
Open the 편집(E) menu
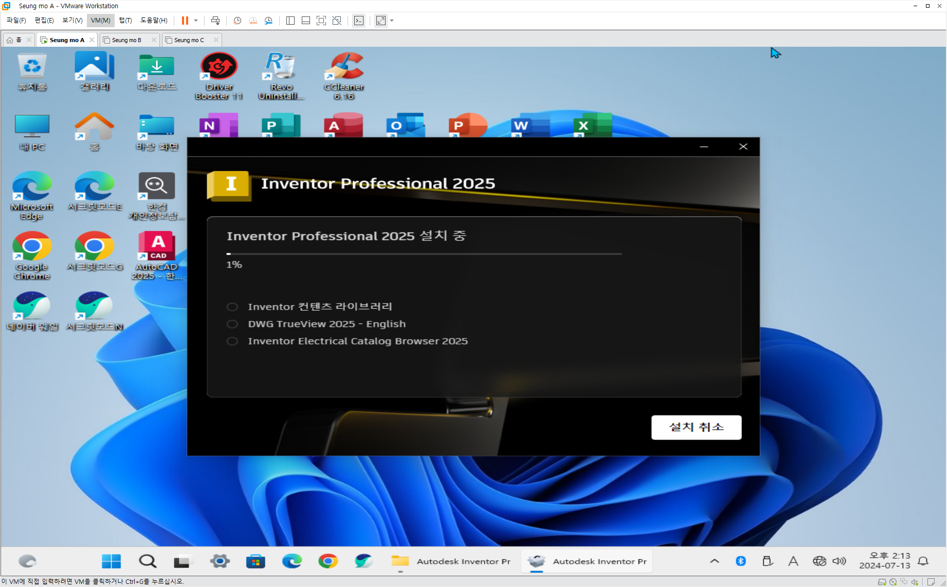(x=44, y=21)
